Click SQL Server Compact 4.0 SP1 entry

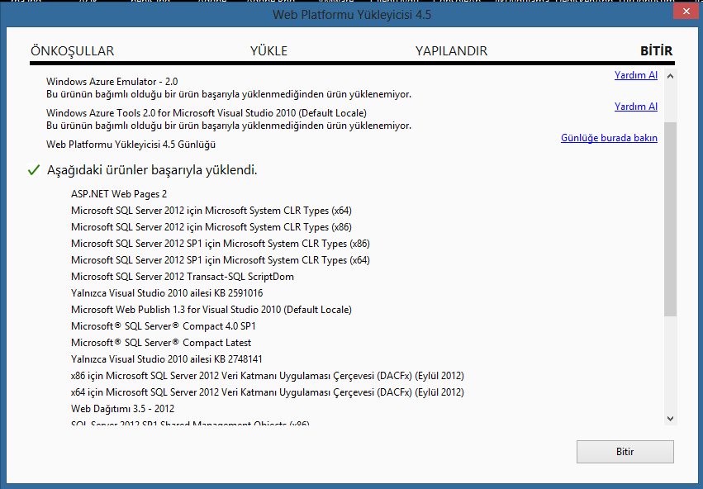pyautogui.click(x=164, y=326)
